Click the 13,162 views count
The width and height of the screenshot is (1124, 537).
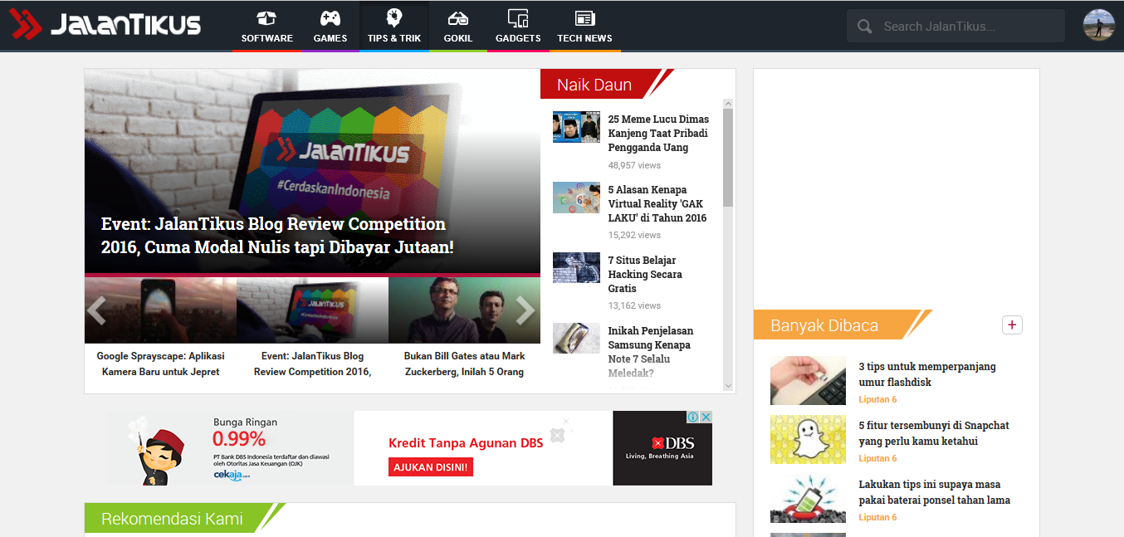[x=634, y=306]
